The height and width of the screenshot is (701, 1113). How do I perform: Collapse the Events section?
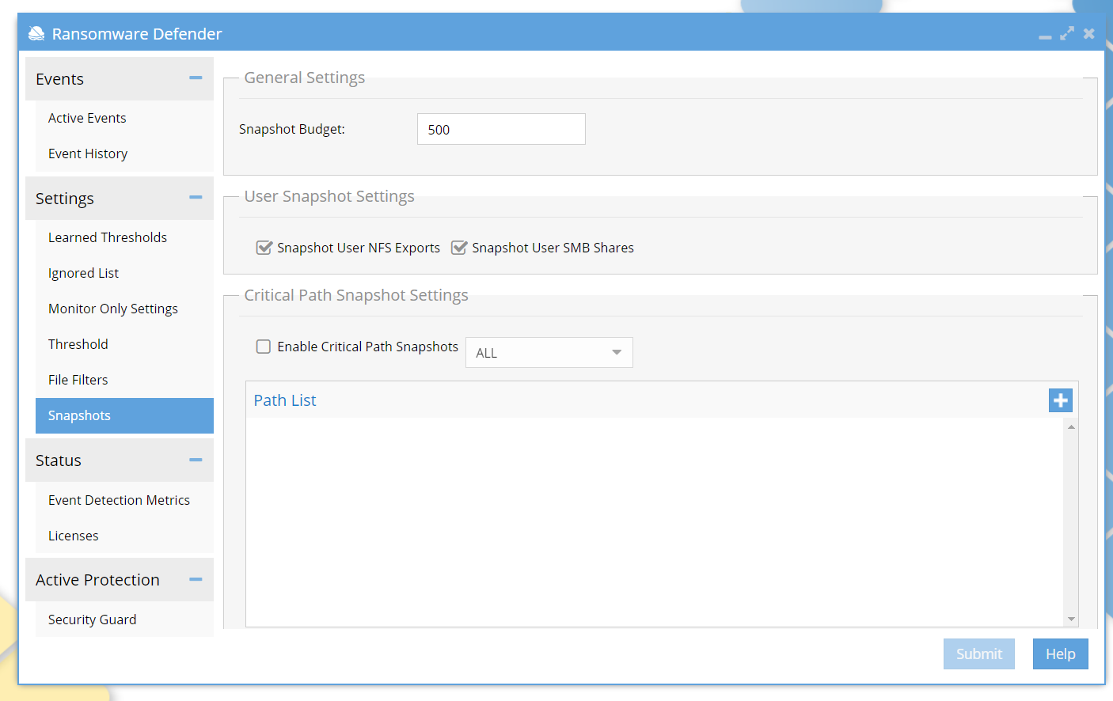point(196,78)
